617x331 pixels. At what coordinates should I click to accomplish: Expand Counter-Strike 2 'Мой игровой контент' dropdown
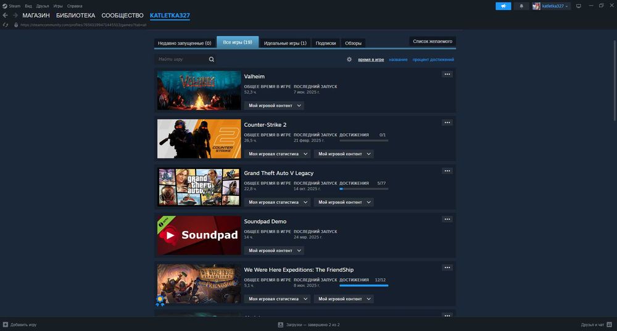click(344, 153)
